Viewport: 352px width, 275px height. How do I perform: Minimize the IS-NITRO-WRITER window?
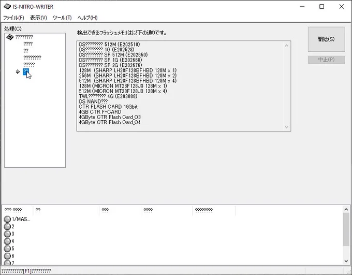pos(302,7)
